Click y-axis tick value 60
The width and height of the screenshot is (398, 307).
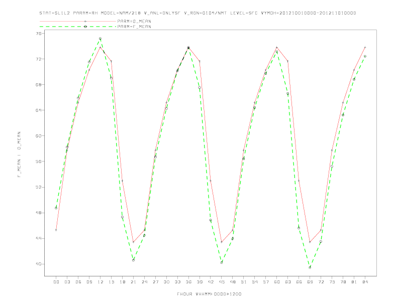[x=38, y=136]
